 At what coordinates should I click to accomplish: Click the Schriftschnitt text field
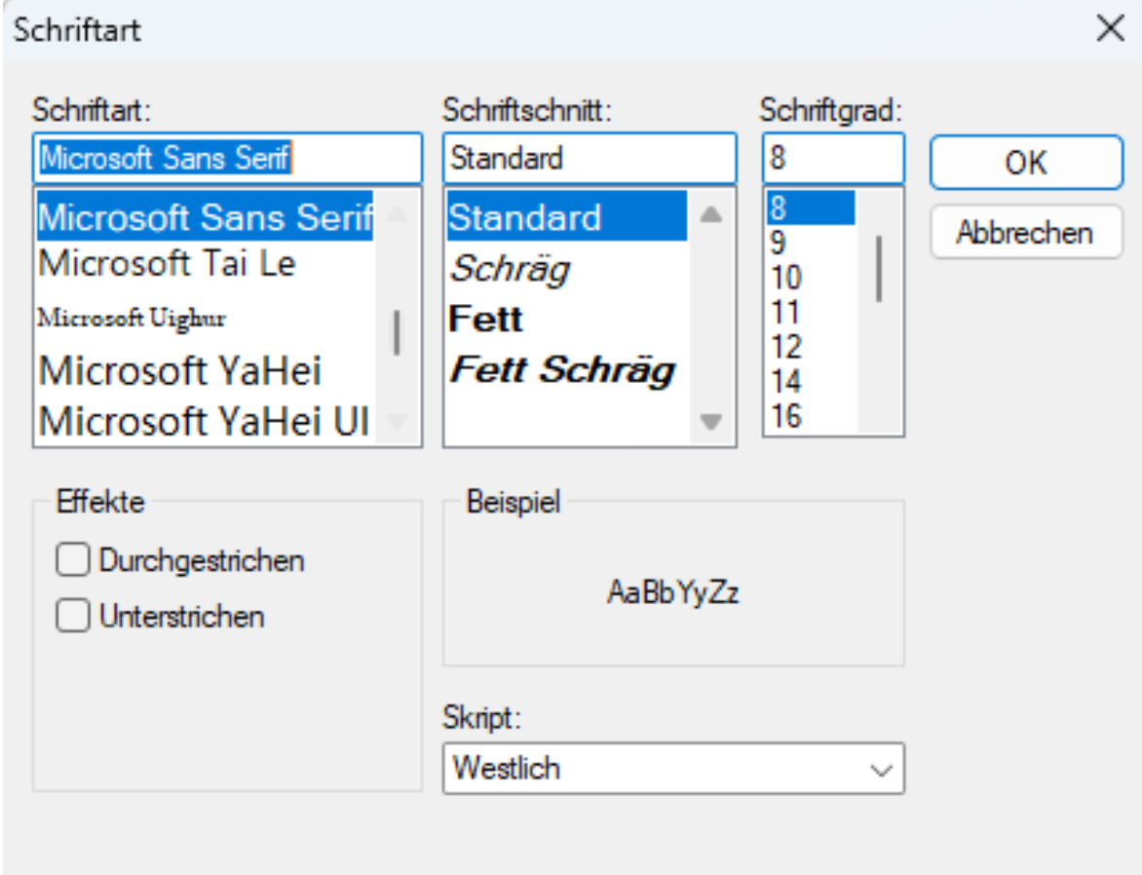590,158
